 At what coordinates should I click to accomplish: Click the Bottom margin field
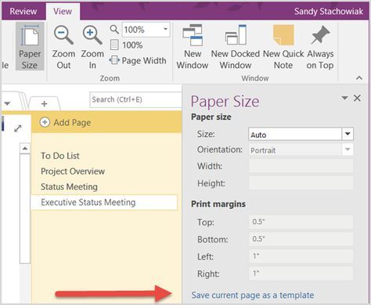pos(301,239)
